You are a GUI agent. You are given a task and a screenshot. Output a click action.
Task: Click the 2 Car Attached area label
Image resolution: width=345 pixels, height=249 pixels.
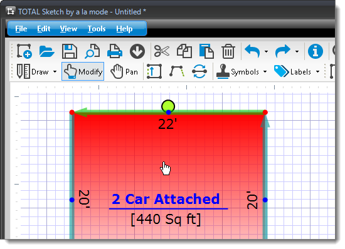(x=166, y=199)
